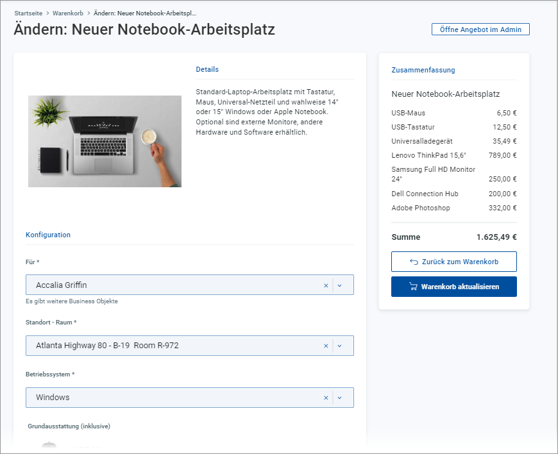Click the back arrow icon on Zurück button
Viewport: 558px width, 454px height.
[x=414, y=262]
